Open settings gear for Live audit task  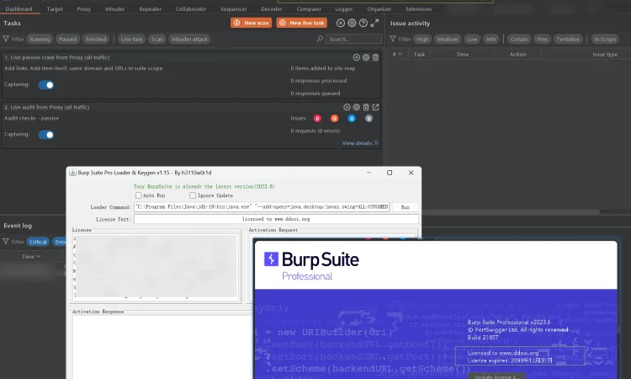click(356, 107)
